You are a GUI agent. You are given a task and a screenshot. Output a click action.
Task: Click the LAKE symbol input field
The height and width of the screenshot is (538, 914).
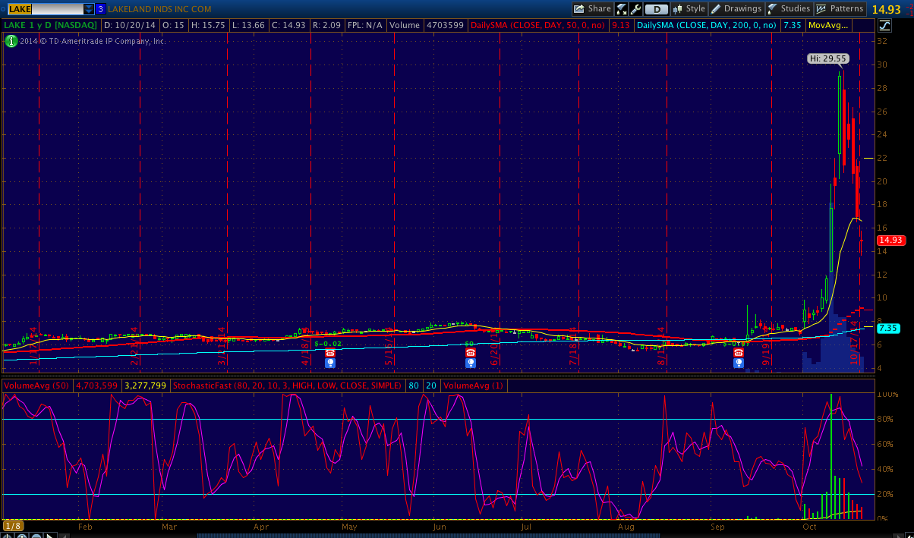coord(44,9)
